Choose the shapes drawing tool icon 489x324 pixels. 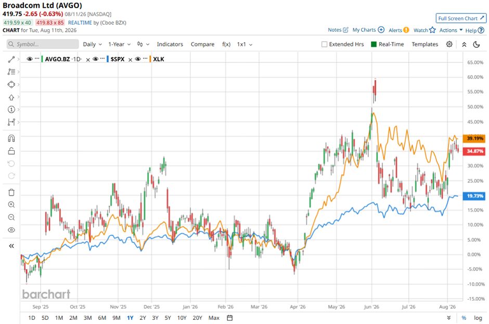[x=11, y=84]
